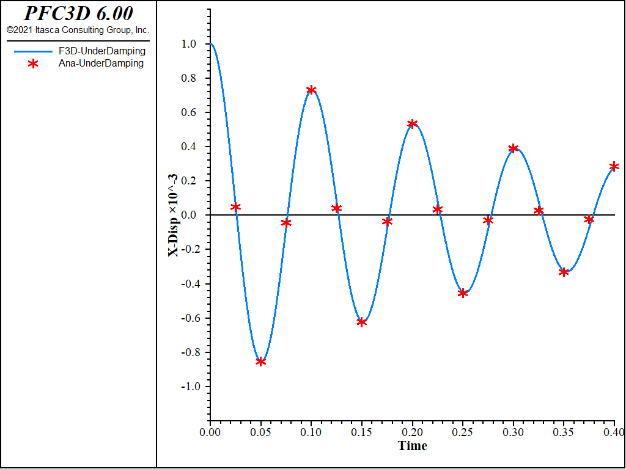Click the asterisk marker at the -0.85 trough
Viewport: 626px width, 469px height.
pos(260,362)
